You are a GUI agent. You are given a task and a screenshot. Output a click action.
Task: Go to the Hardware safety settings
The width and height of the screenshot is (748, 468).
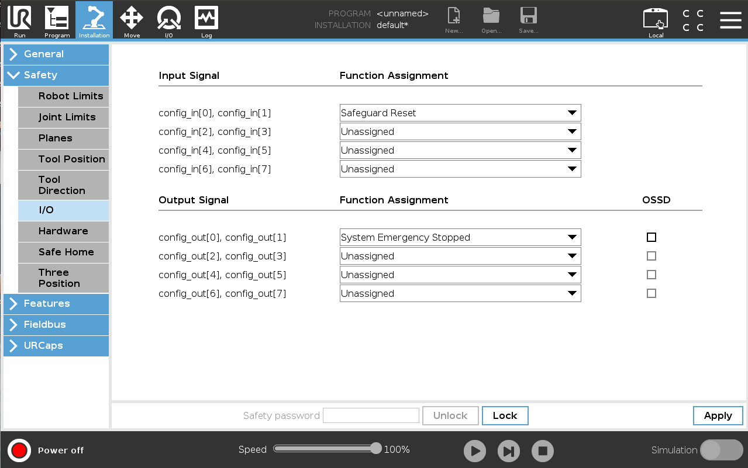63,231
